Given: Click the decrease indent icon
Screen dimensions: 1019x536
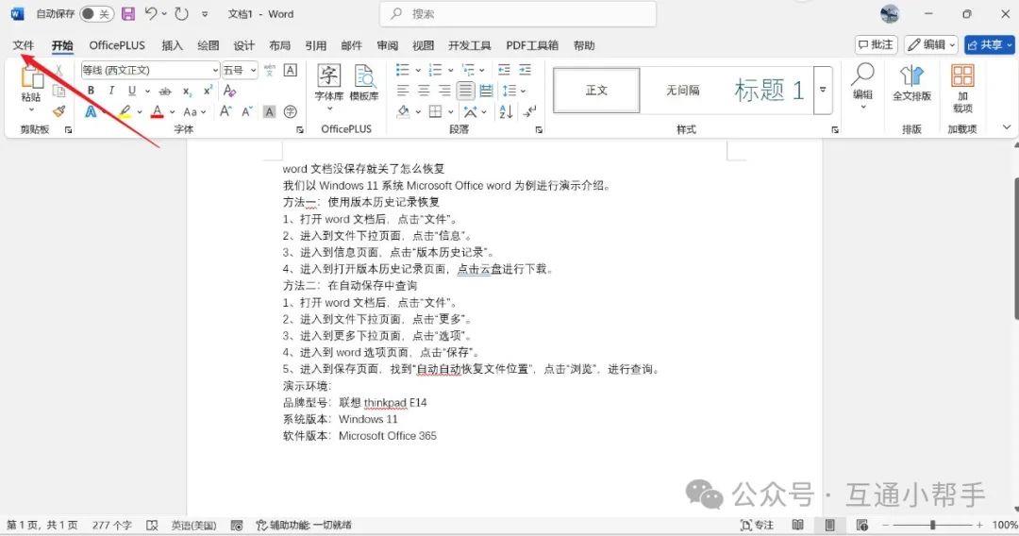Looking at the screenshot, I should point(504,70).
